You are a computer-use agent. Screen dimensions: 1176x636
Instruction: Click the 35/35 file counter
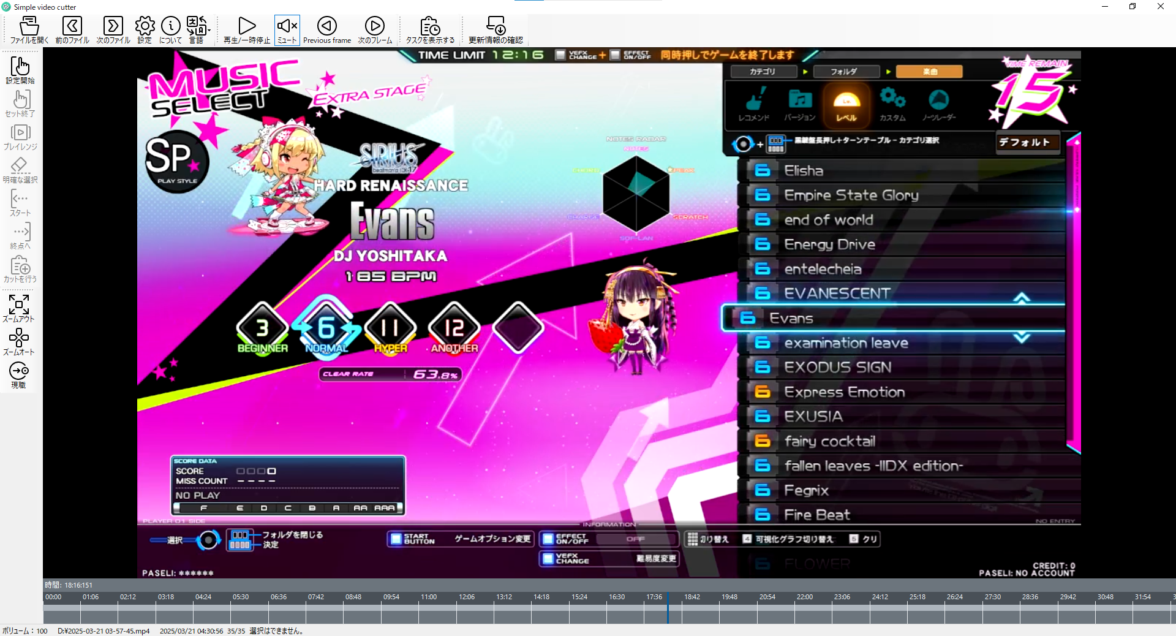(236, 631)
